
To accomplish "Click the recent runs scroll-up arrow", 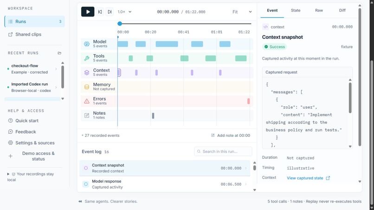I will click(63, 63).
